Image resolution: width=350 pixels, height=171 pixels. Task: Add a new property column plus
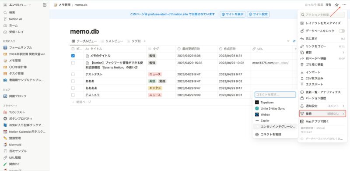pos(296,49)
